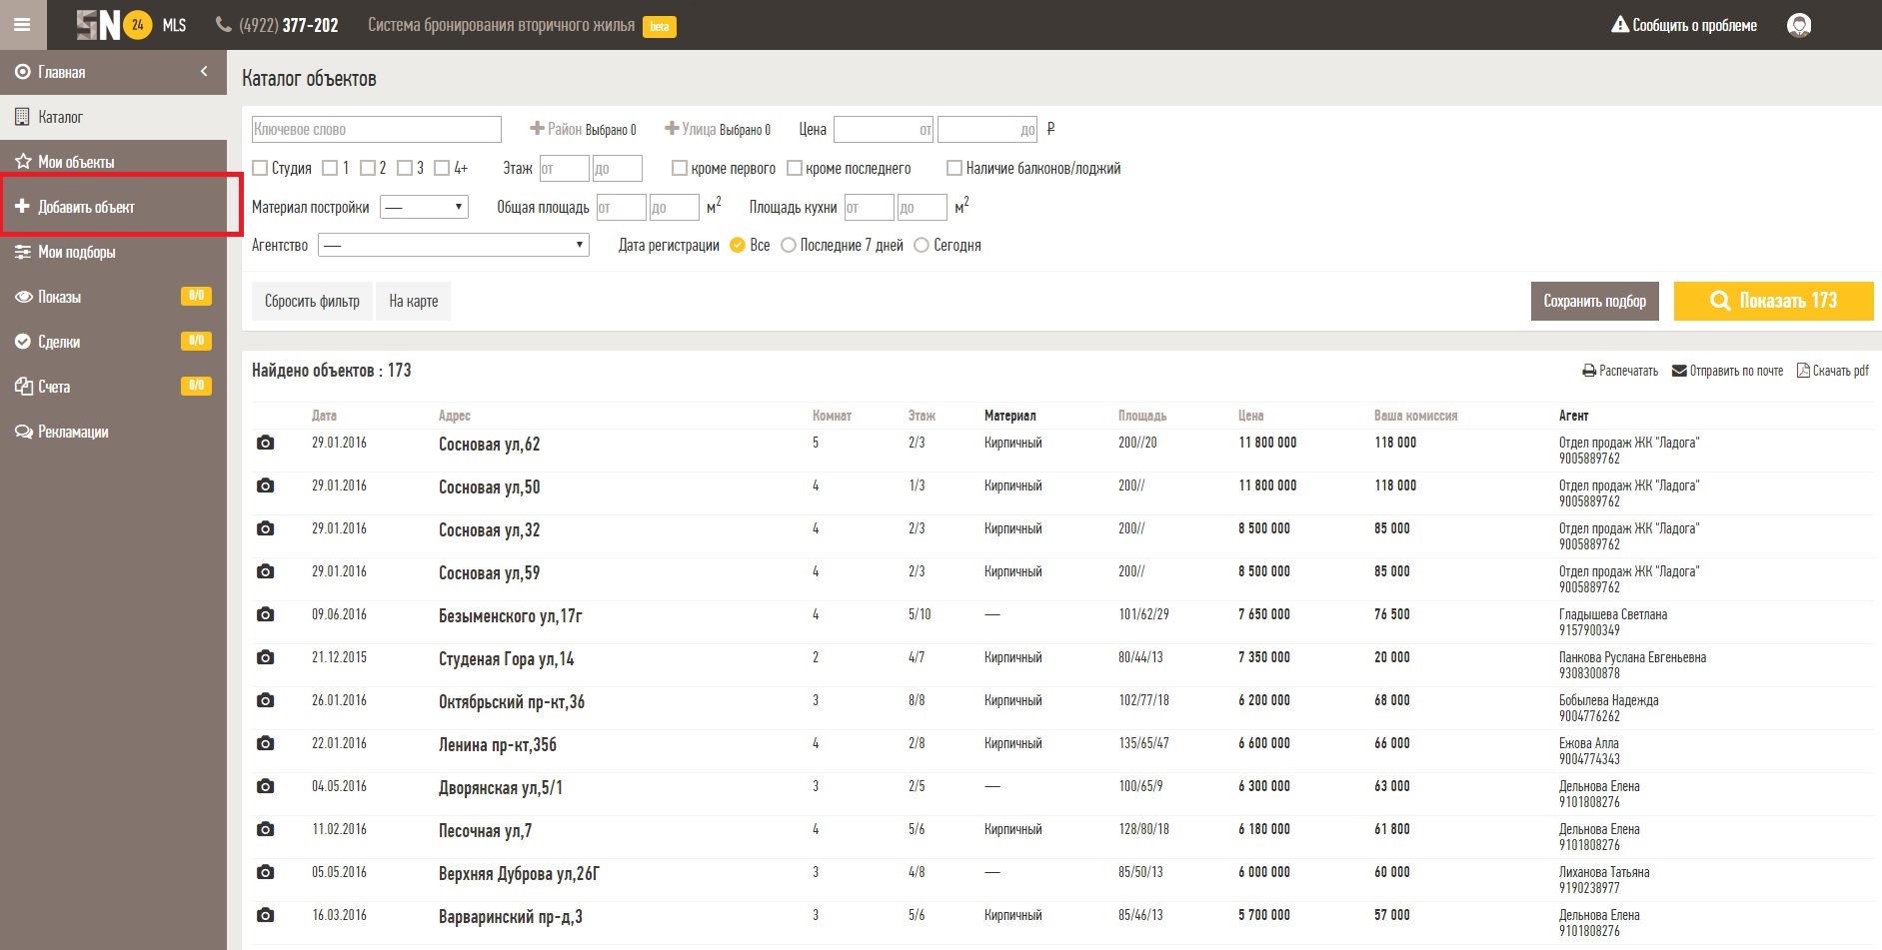
Task: Click the Сбросить фильтр button
Action: tap(312, 301)
